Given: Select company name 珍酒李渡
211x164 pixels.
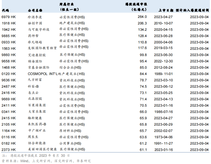Looking at the screenshot, I should [35, 17].
